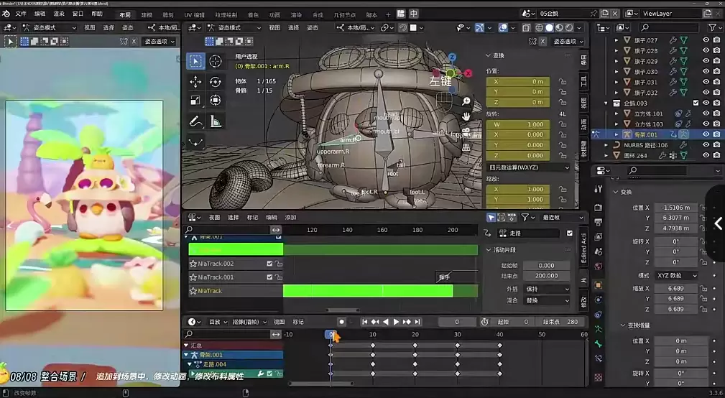Open the 渲染 menu
The width and height of the screenshot is (725, 398).
59,14
